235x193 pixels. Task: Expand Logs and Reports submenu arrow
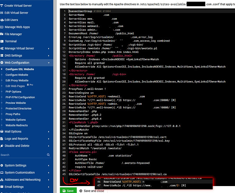[x=49, y=139]
